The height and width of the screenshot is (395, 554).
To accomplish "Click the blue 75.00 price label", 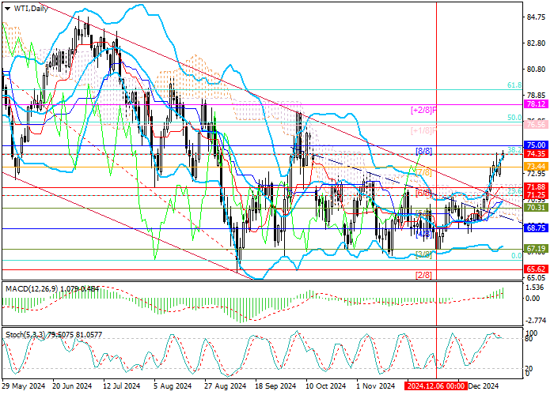I will [536, 145].
